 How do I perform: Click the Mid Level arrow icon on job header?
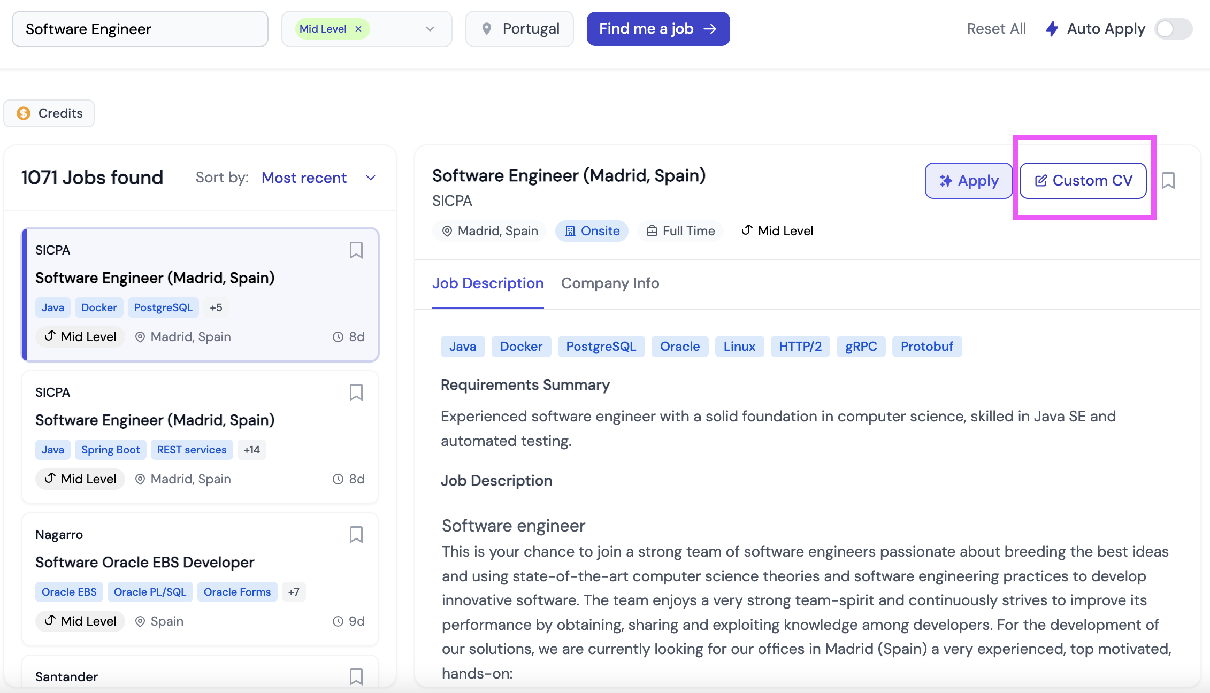[x=746, y=230]
